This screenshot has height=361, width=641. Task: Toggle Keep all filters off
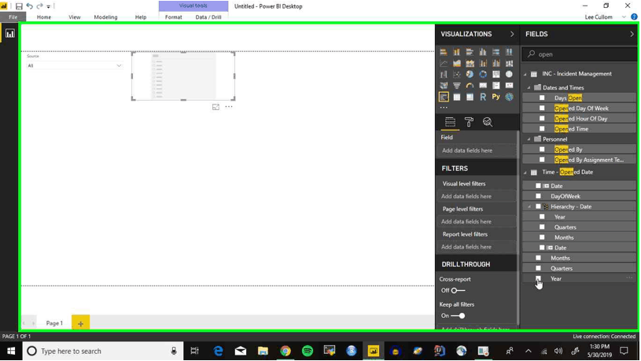click(x=458, y=315)
